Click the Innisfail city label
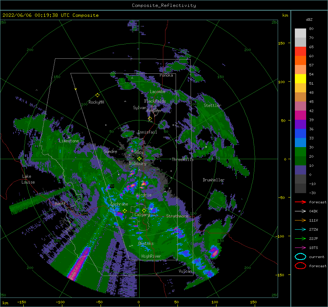The height and width of the screenshot is (307, 328). point(147,132)
